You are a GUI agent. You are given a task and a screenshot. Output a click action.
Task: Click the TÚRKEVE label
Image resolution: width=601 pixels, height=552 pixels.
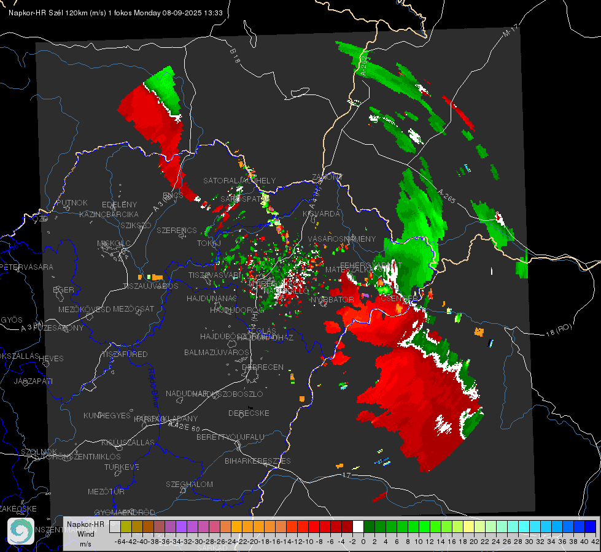122,467
